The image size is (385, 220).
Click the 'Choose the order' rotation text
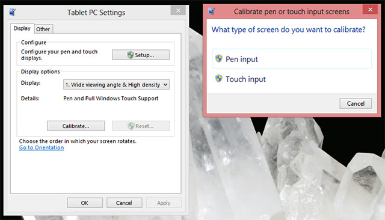78,141
